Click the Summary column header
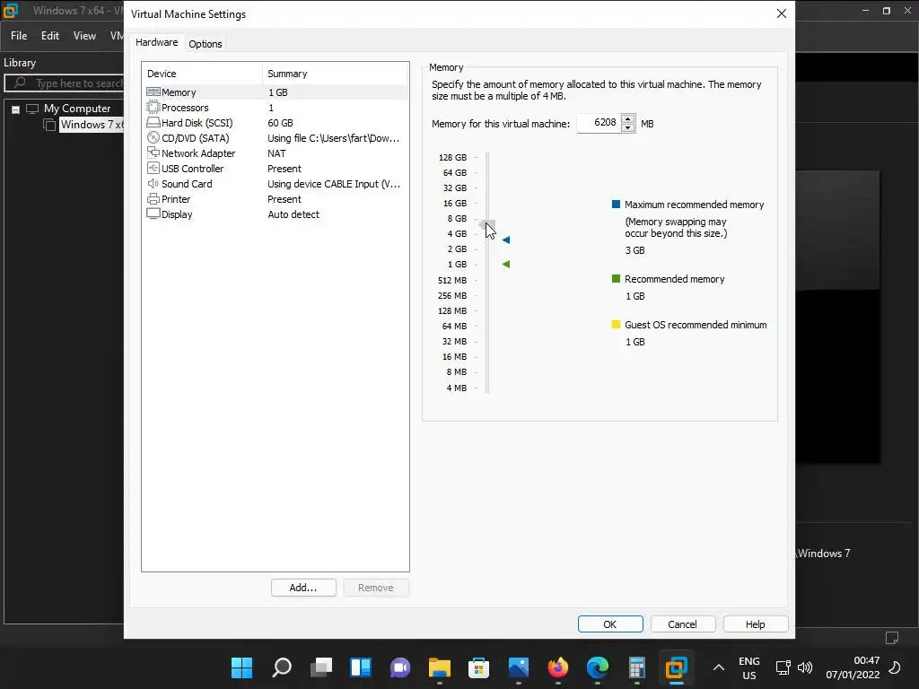919x689 pixels. pyautogui.click(x=336, y=74)
